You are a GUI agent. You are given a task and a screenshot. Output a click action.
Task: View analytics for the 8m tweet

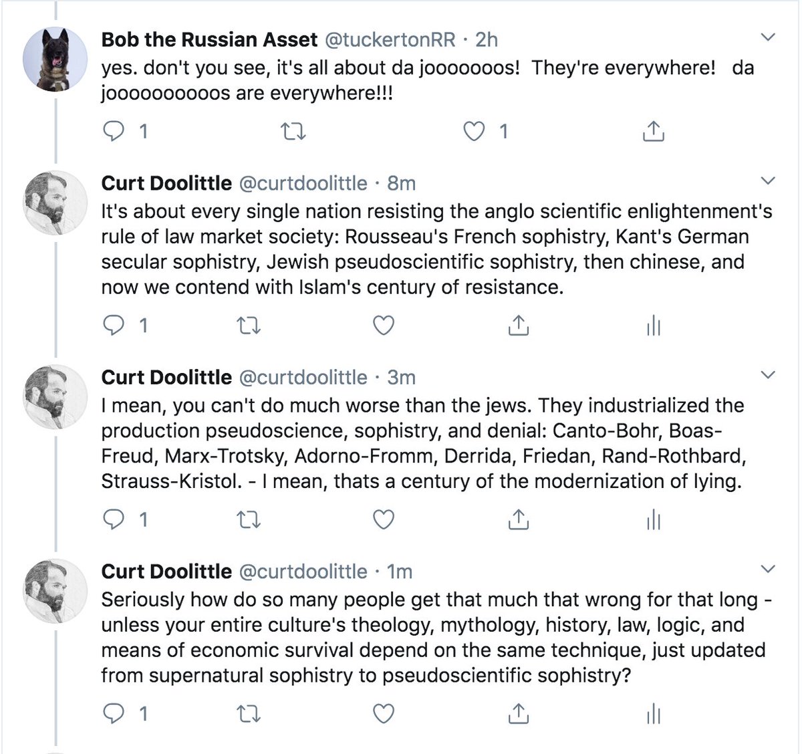tap(653, 326)
